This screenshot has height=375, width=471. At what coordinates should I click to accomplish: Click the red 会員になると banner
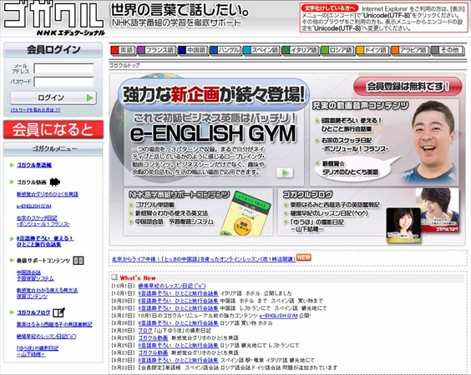pos(53,129)
